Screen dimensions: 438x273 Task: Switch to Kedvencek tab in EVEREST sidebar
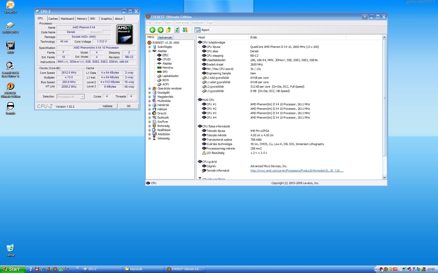[x=165, y=37]
